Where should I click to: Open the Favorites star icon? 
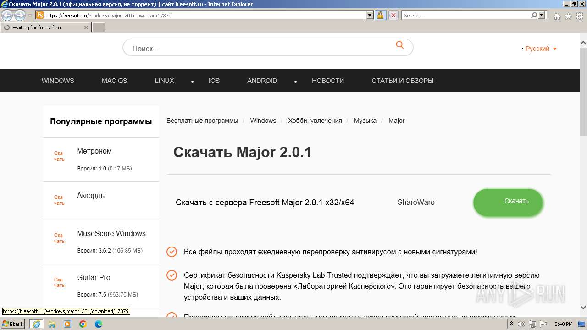pos(568,16)
